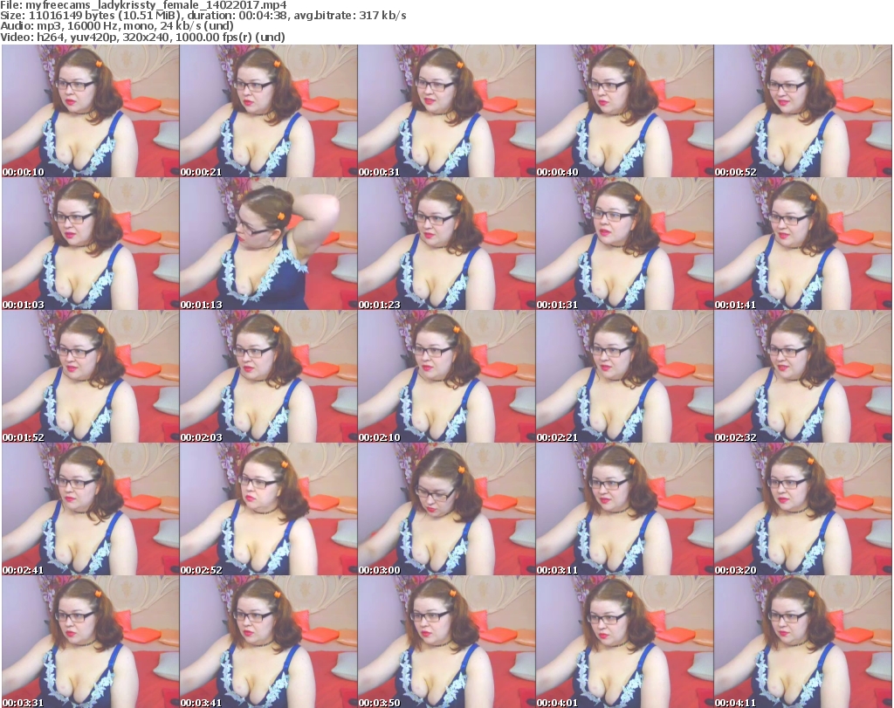
Task: Select the 'Size: 11016149 bytes' header line
Action: pyautogui.click(x=203, y=16)
